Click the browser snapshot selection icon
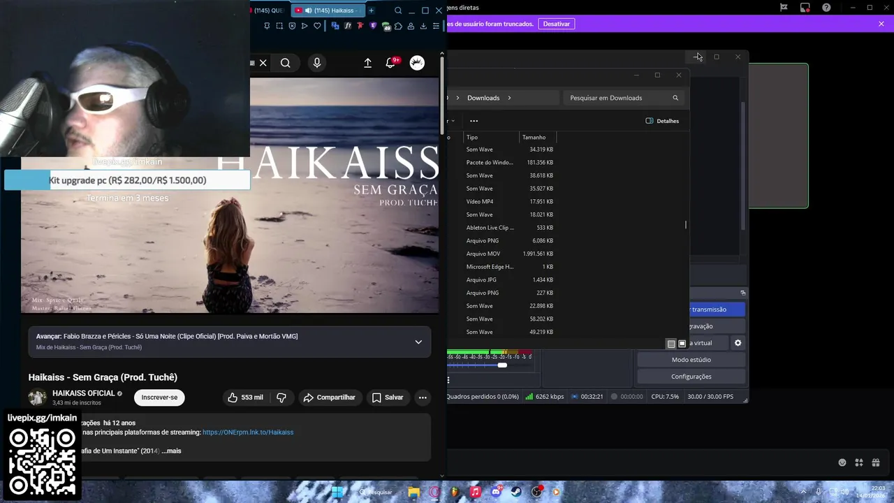The height and width of the screenshot is (503, 894). (x=279, y=26)
